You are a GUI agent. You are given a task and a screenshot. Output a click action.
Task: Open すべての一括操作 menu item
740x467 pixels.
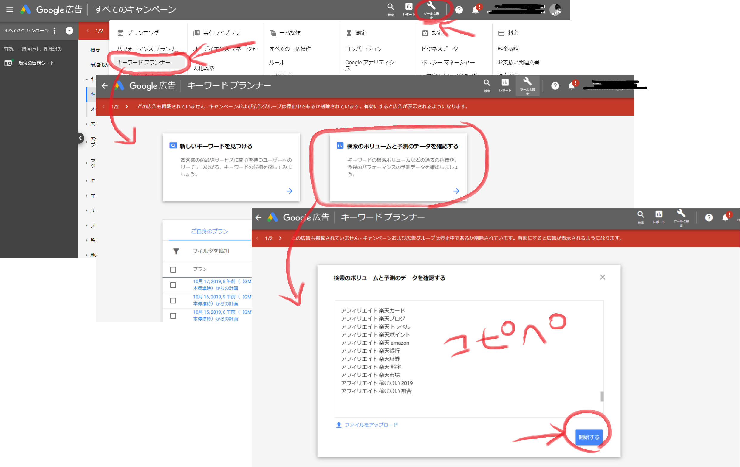click(290, 49)
